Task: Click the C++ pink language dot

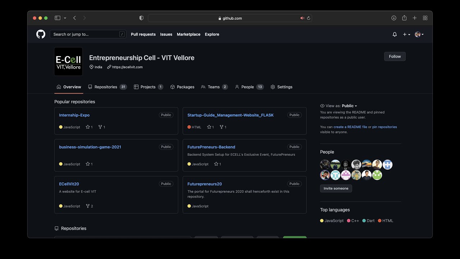Action: 349,221
